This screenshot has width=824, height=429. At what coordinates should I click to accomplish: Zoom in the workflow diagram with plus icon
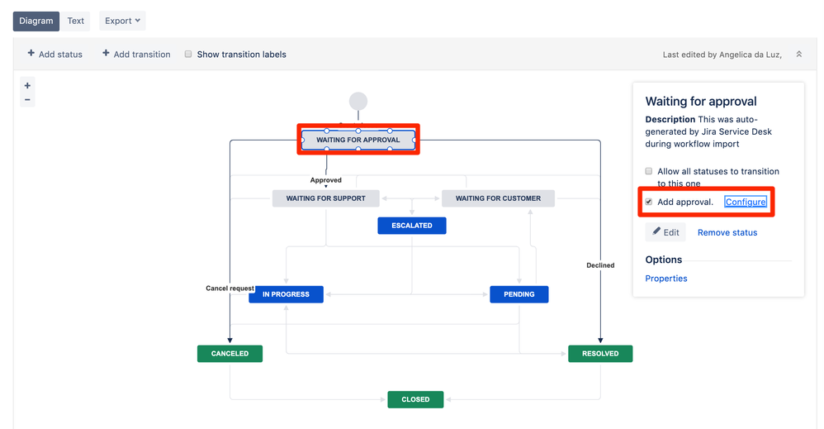27,85
